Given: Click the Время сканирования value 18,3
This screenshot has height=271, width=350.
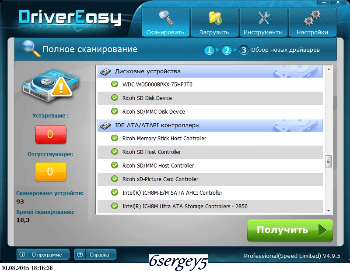Looking at the screenshot, I should pos(23,220).
